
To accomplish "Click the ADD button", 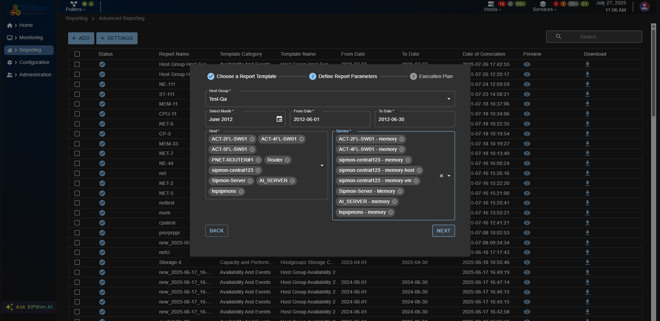I will (x=81, y=38).
